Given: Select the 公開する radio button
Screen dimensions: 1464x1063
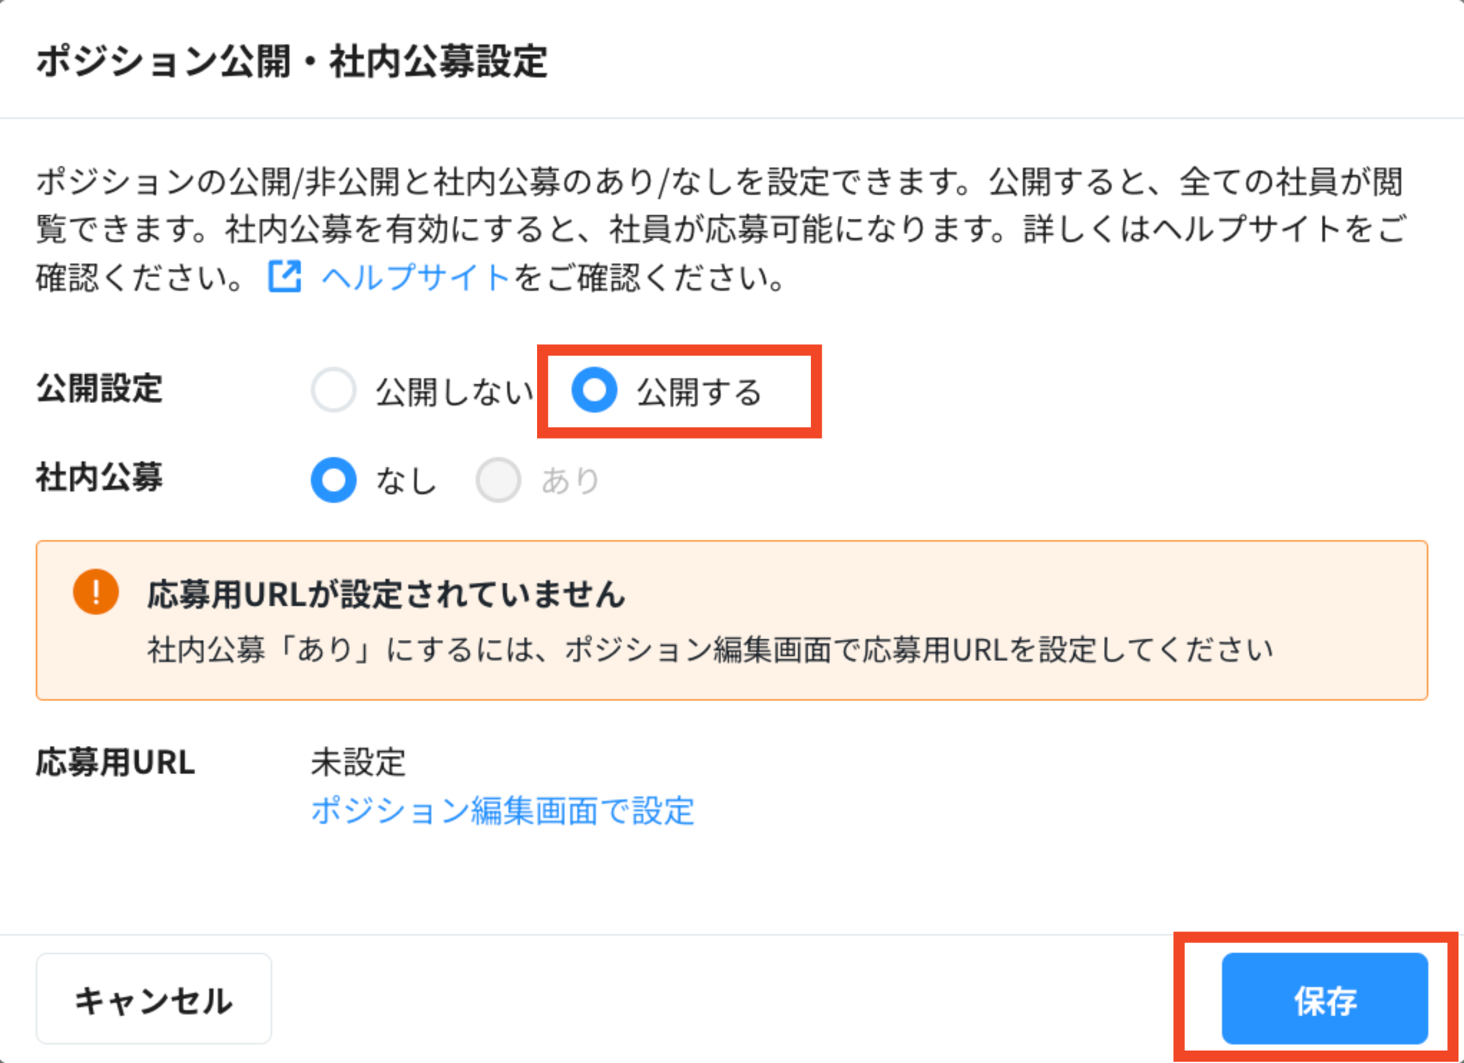Looking at the screenshot, I should [x=594, y=390].
